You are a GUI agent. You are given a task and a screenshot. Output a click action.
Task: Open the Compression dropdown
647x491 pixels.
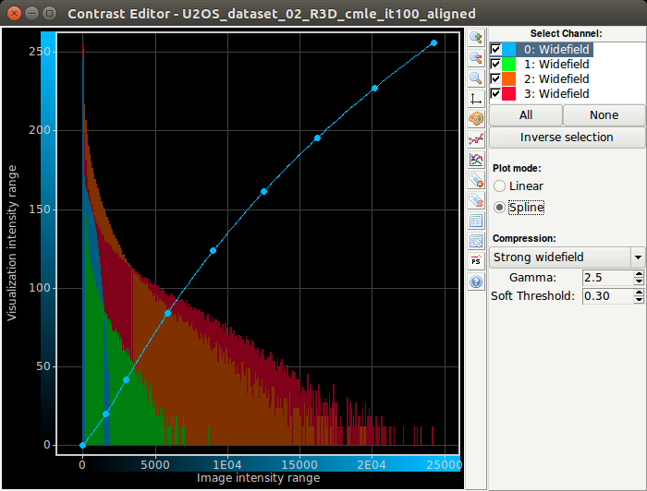[x=567, y=257]
